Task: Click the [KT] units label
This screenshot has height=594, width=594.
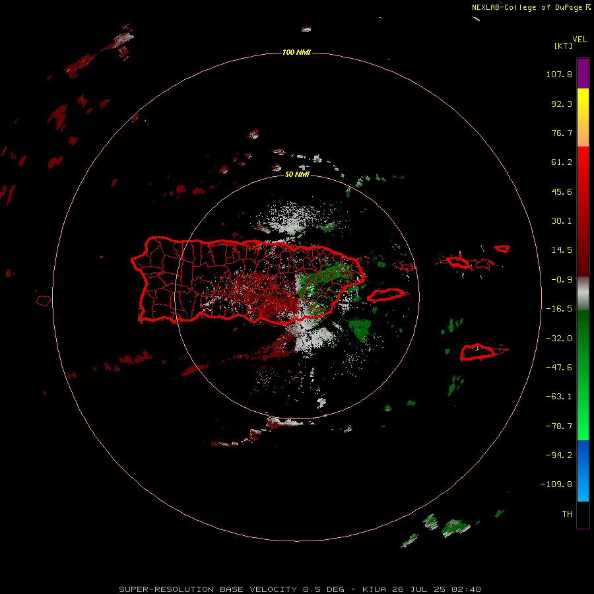Action: point(564,46)
